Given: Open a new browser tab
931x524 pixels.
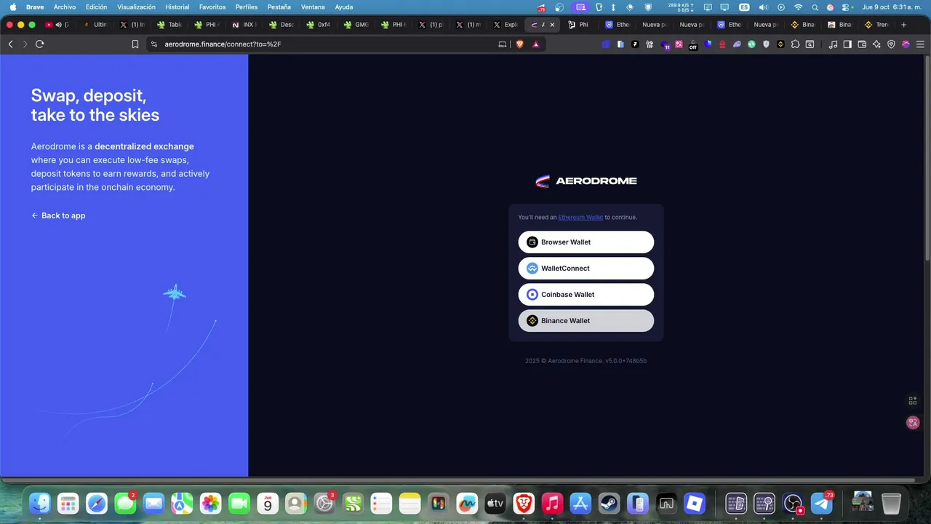Looking at the screenshot, I should coord(903,24).
